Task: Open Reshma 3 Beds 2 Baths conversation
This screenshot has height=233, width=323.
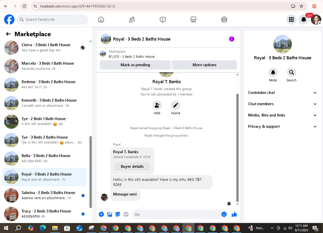Action: (44, 85)
